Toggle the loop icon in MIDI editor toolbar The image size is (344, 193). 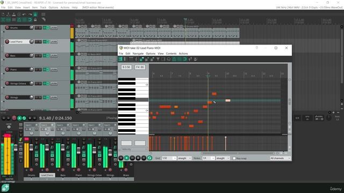(x=185, y=59)
